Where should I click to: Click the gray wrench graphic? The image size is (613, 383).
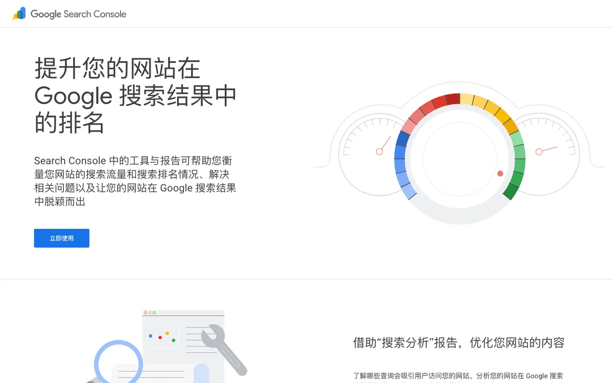pos(224,349)
